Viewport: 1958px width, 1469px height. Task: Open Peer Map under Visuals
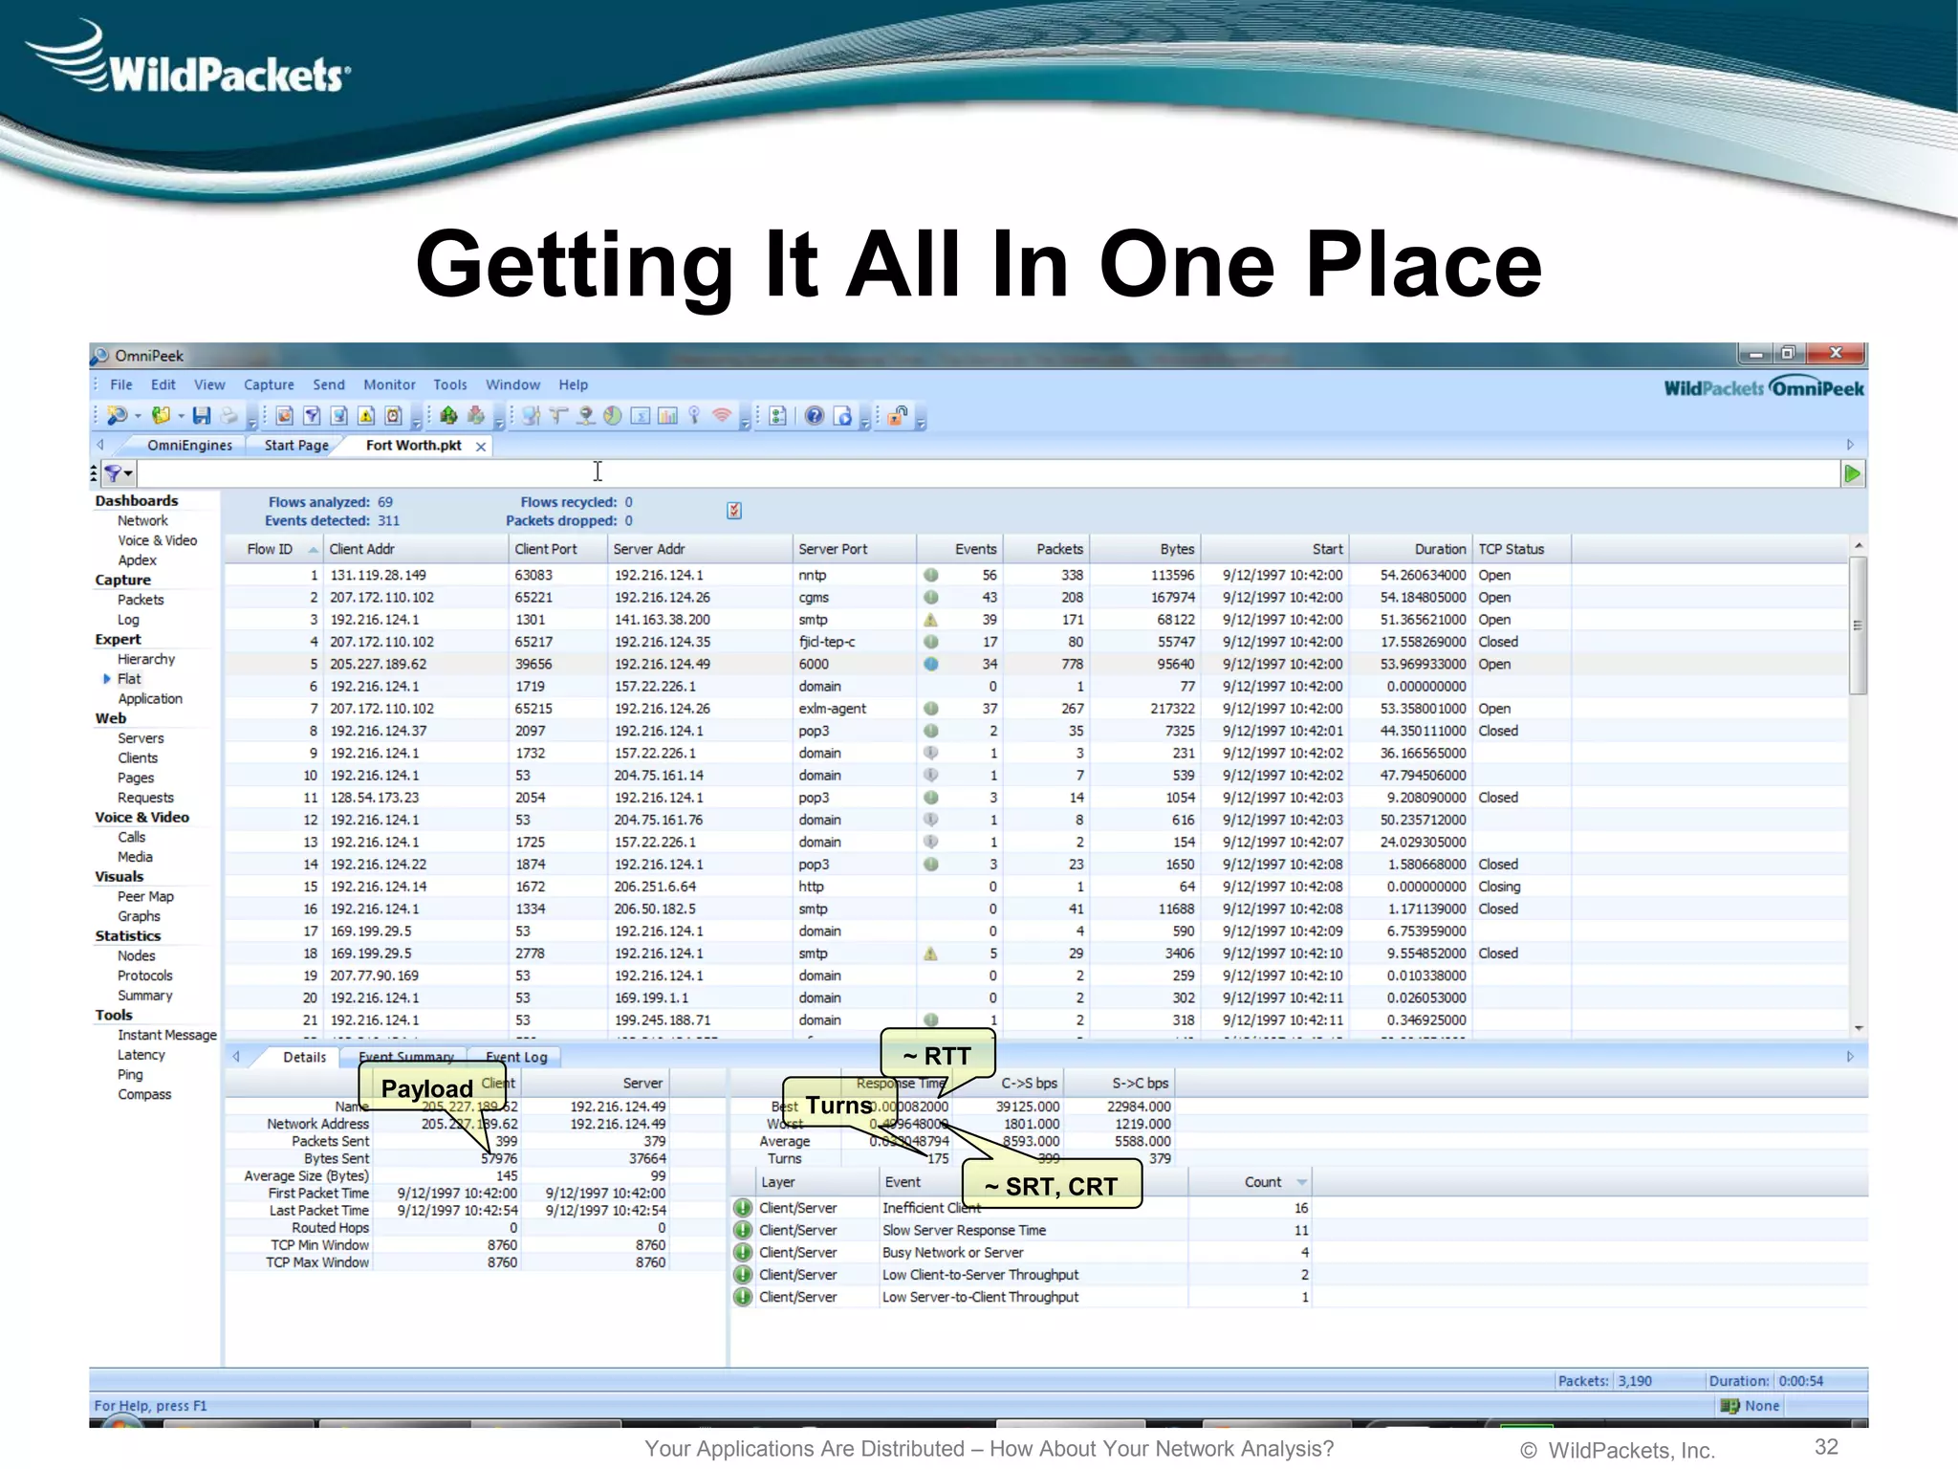(145, 896)
